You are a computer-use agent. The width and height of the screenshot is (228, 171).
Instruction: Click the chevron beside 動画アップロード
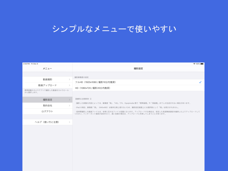tap(69, 85)
